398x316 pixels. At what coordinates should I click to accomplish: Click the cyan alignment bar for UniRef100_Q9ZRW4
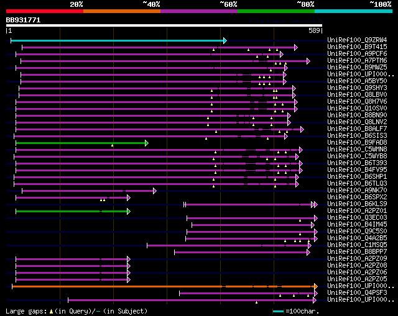(118, 40)
